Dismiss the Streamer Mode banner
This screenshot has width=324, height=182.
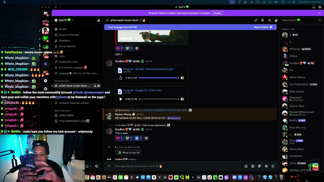point(319,13)
